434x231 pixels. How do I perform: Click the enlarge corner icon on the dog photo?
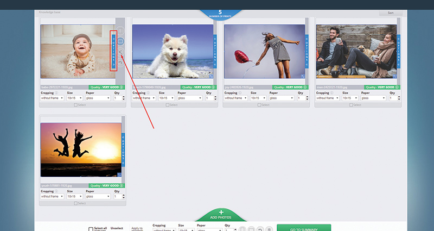(x=211, y=76)
